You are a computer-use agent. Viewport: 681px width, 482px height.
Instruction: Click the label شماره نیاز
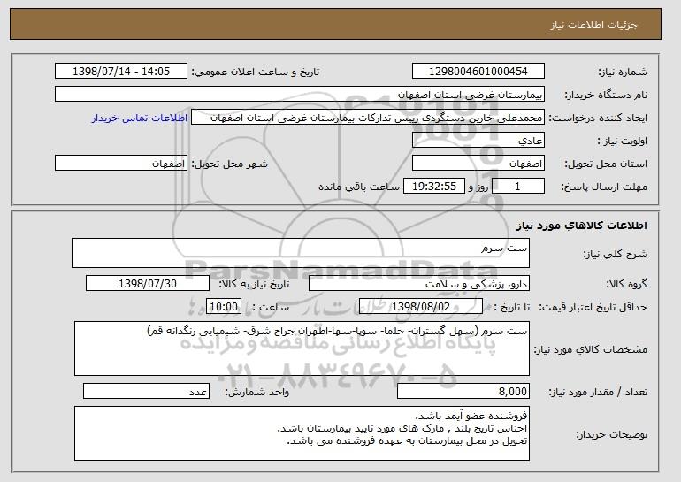click(x=623, y=73)
